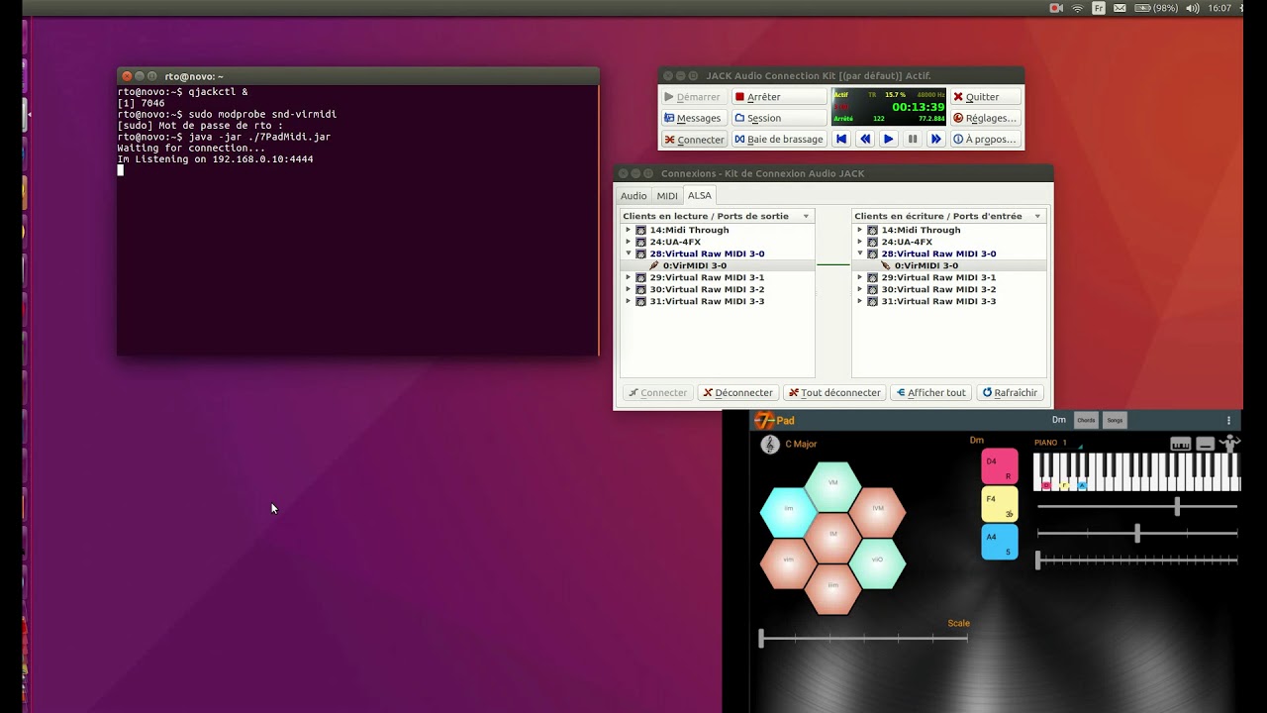Expand 30:Virtual Raw MIDI 3-2 input client
This screenshot has width=1267, height=713.
point(859,289)
